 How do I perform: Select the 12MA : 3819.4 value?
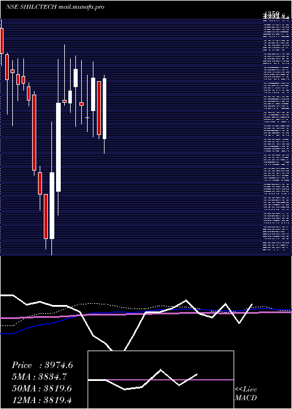[42, 400]
